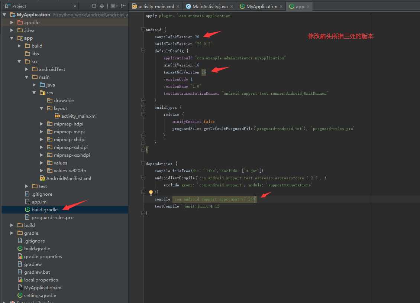Click the appcompat-v7 dependency string
Screen dimensions: 420x303
(x=214, y=199)
